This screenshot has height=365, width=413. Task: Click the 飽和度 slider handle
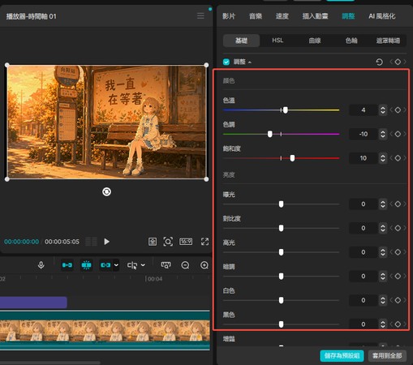click(x=292, y=158)
